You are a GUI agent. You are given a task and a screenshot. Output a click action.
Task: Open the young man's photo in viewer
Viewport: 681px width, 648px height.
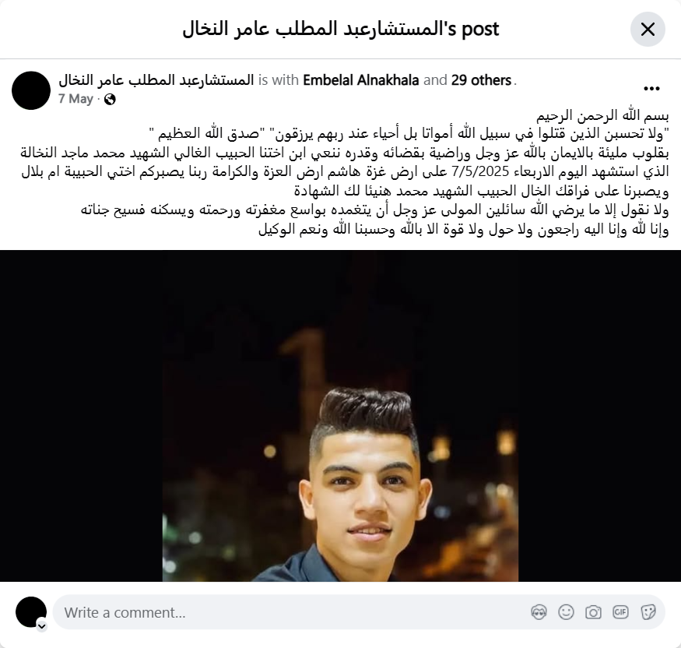(x=341, y=416)
